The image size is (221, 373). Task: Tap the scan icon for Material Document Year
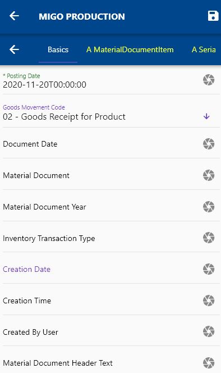(x=209, y=207)
